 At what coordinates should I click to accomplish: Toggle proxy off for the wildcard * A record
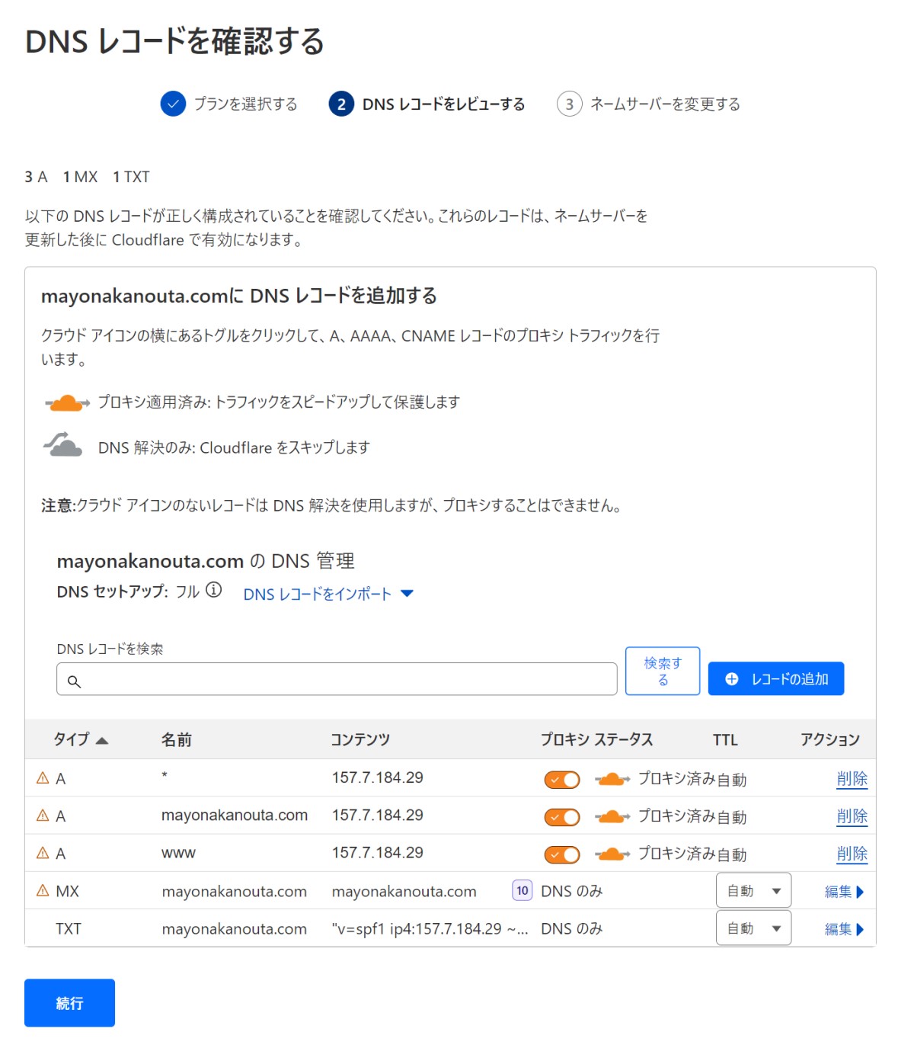[562, 780]
